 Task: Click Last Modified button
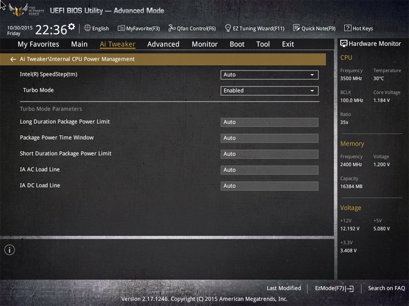284,288
